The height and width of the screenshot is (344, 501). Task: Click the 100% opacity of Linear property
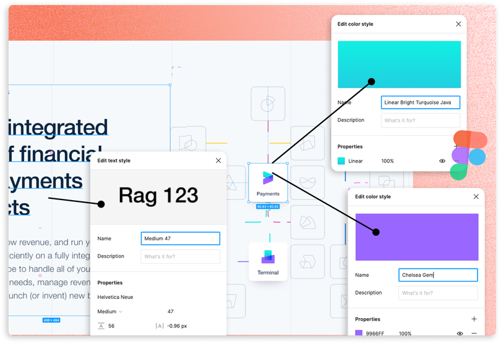coord(387,161)
